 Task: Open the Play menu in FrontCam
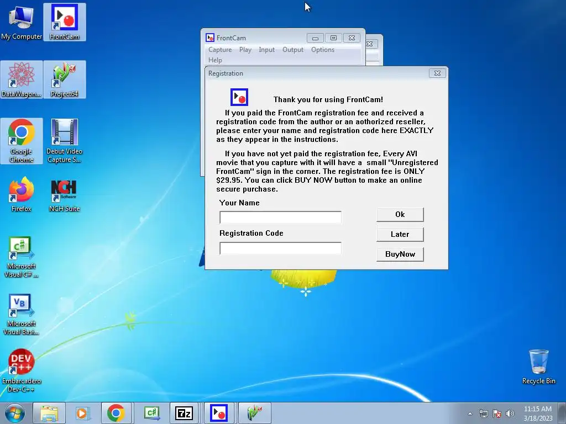(x=245, y=50)
